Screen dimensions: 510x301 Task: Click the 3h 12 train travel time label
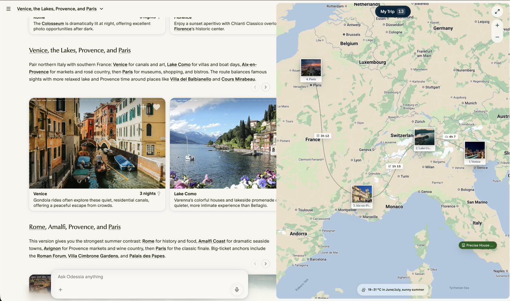coord(323,136)
